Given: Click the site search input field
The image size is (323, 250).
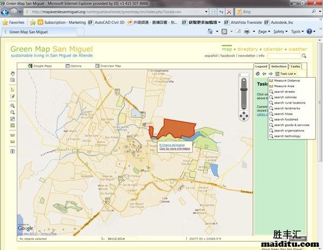Looking at the screenshot, I should click(283, 55).
